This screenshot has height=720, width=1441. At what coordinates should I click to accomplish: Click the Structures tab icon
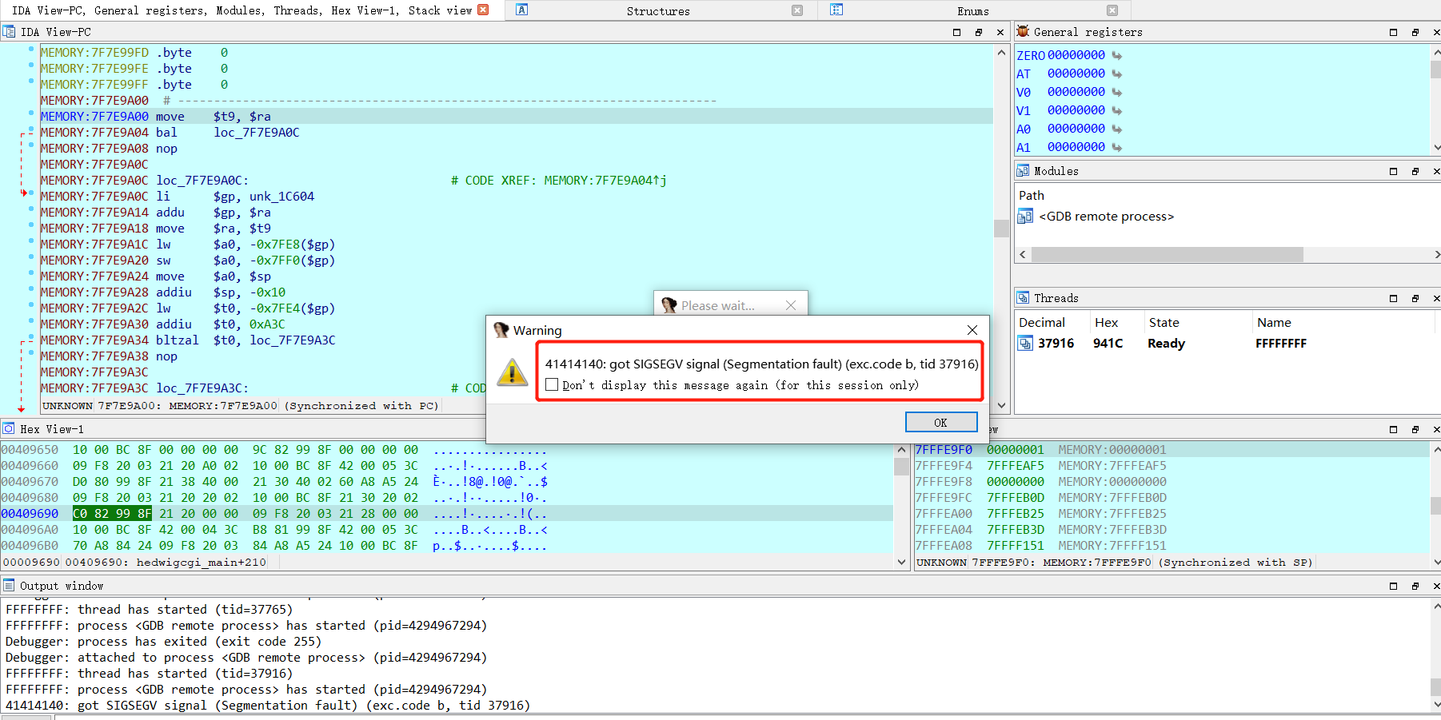pyautogui.click(x=522, y=10)
